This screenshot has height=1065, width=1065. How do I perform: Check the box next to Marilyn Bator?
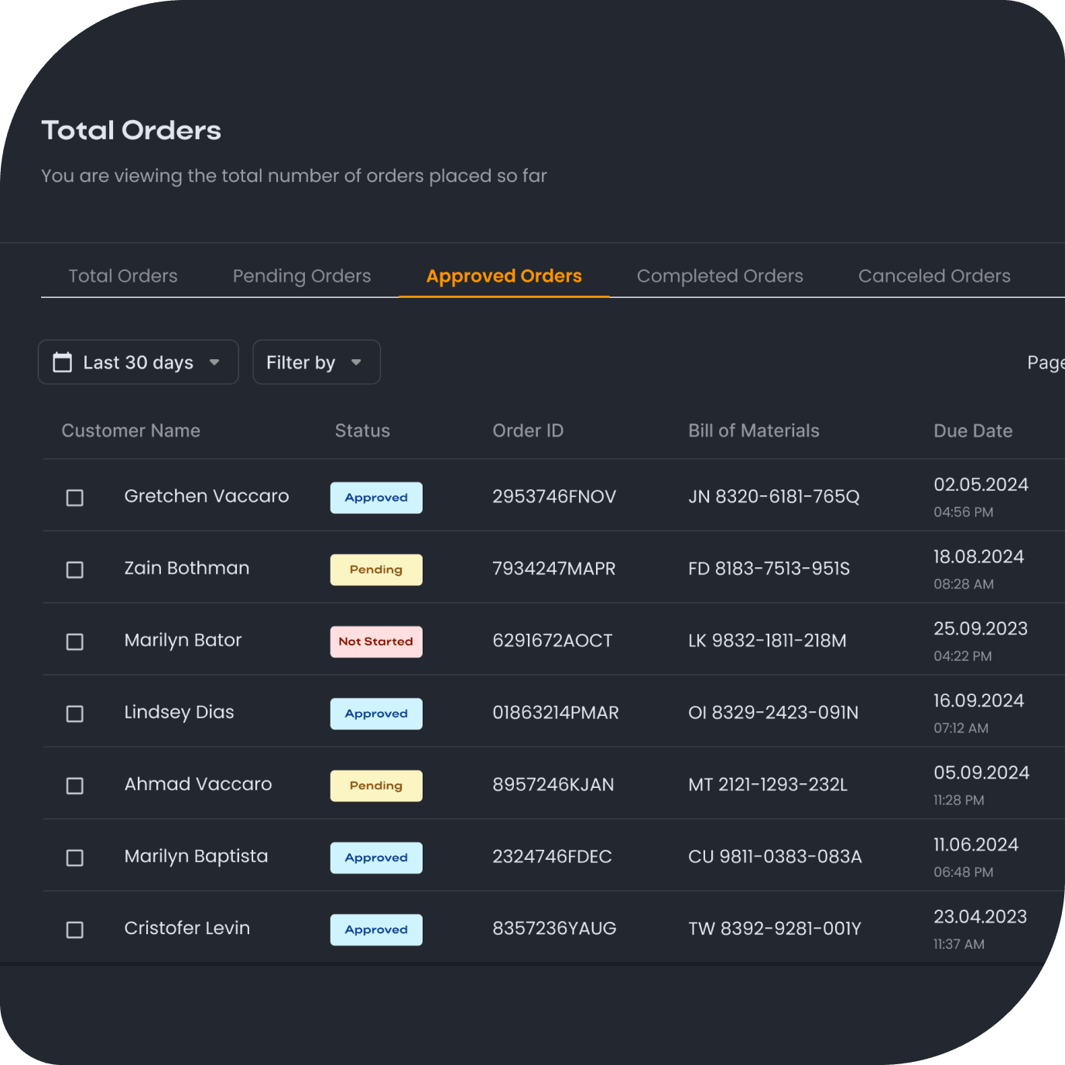coord(75,642)
